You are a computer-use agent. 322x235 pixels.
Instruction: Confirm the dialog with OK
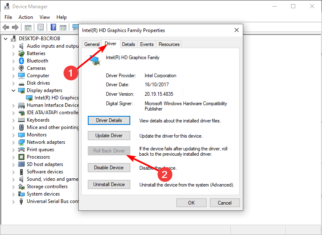(191, 203)
